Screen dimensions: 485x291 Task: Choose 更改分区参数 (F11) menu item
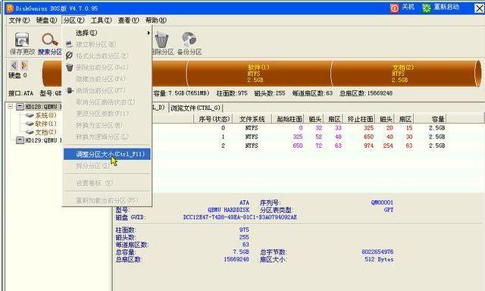coord(107,114)
